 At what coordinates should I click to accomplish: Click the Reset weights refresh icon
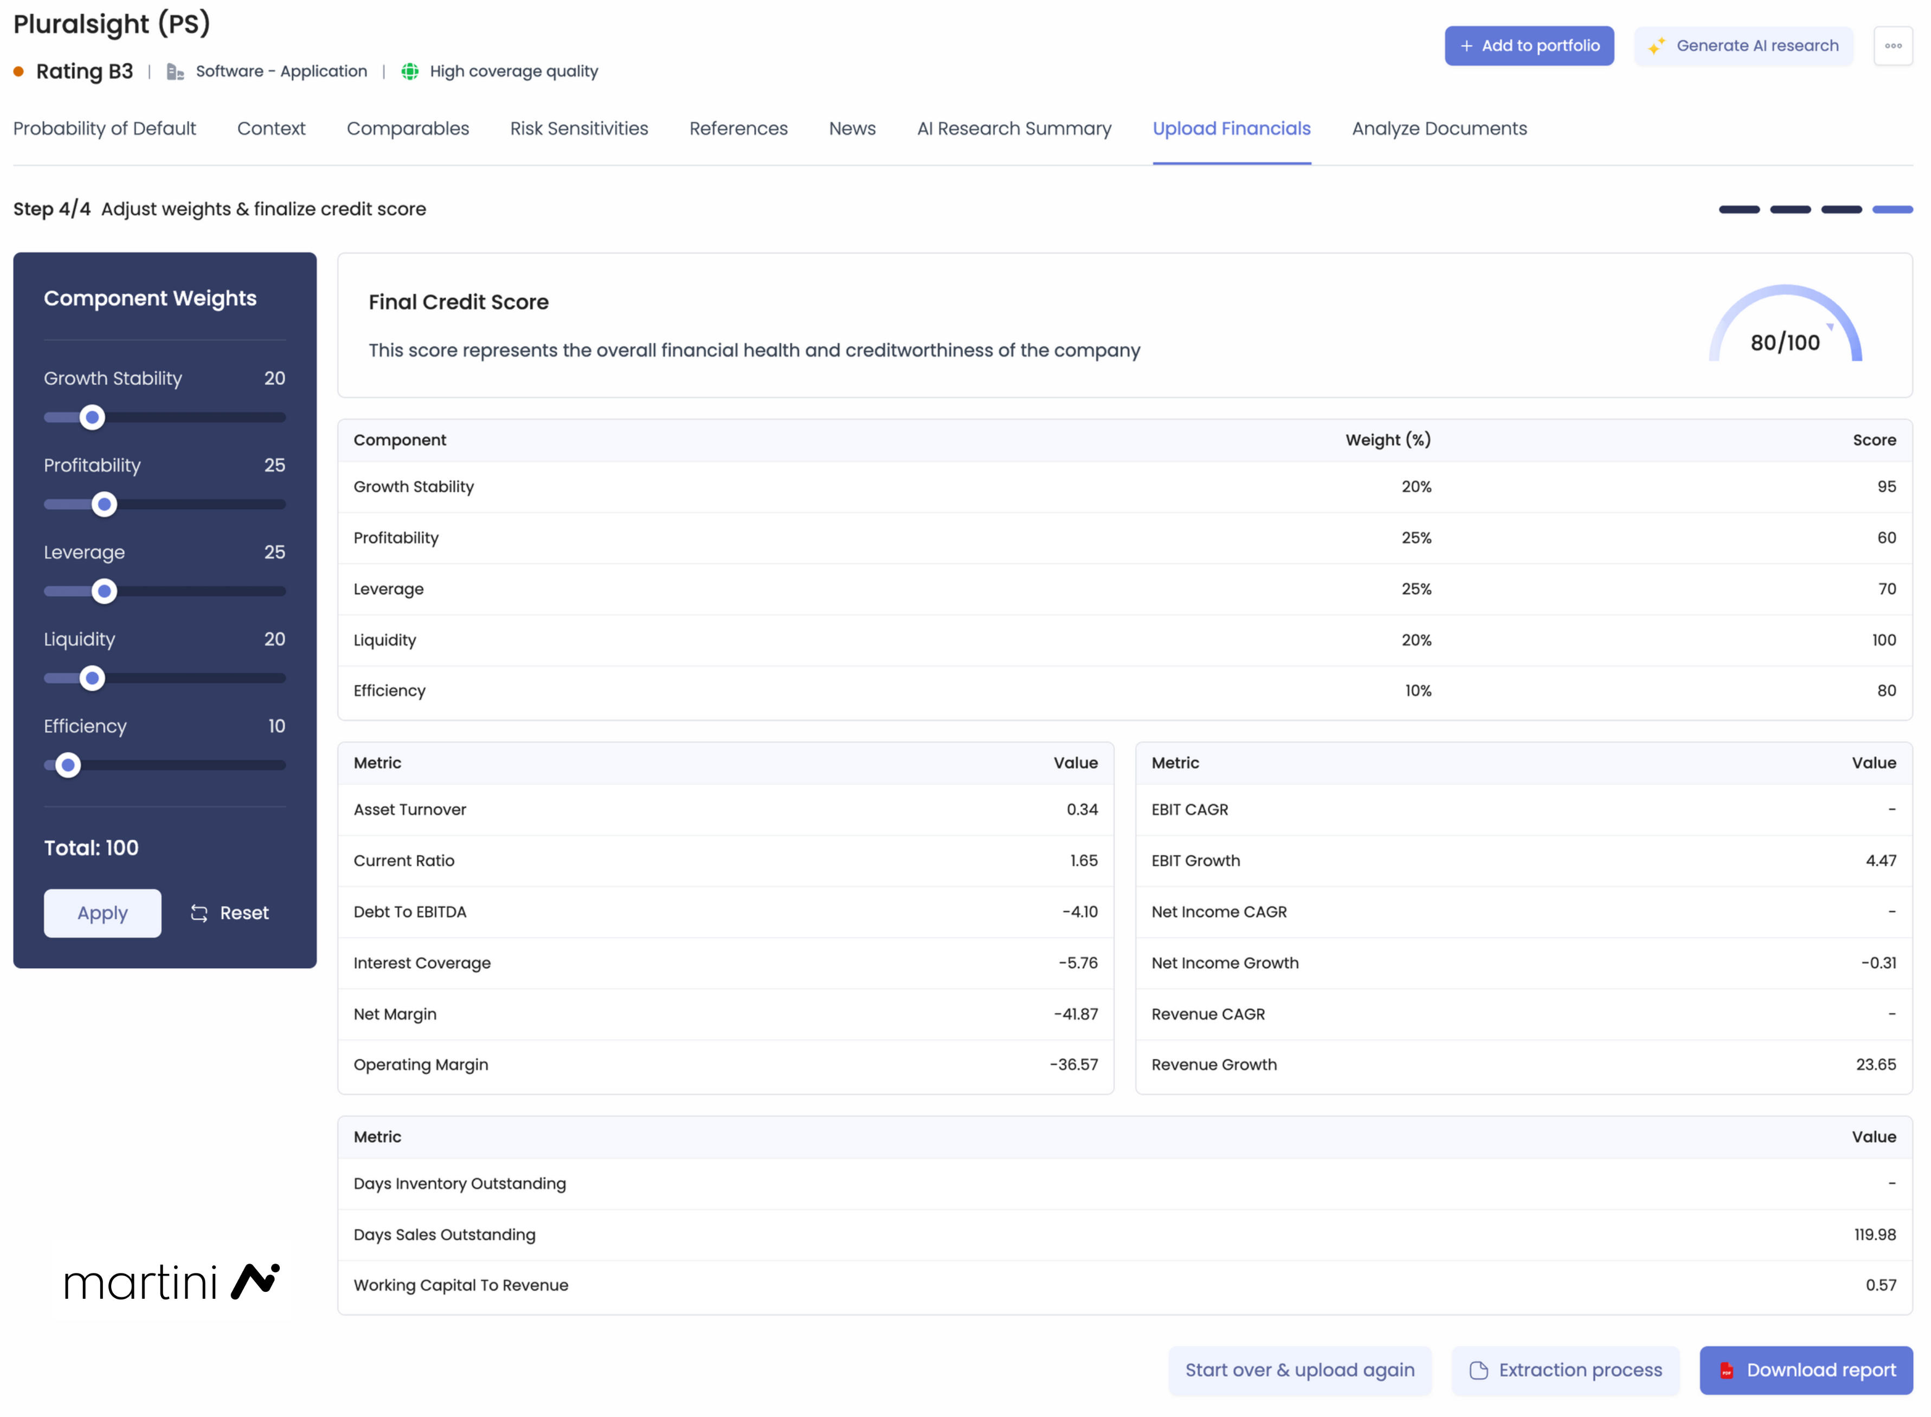tap(199, 913)
